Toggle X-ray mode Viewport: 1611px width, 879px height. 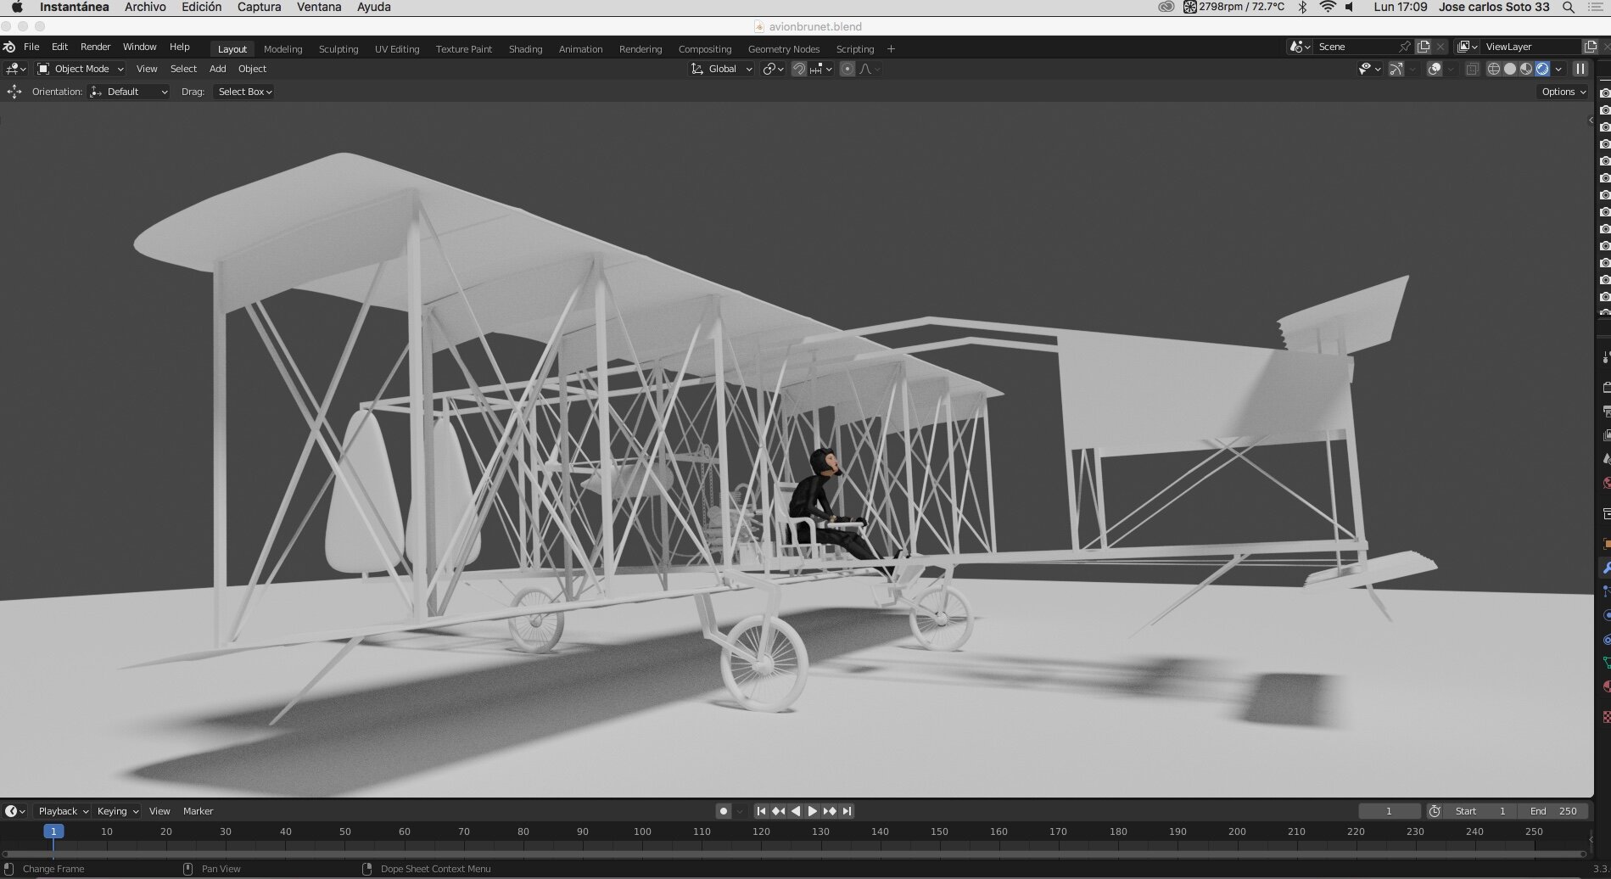(x=1472, y=69)
